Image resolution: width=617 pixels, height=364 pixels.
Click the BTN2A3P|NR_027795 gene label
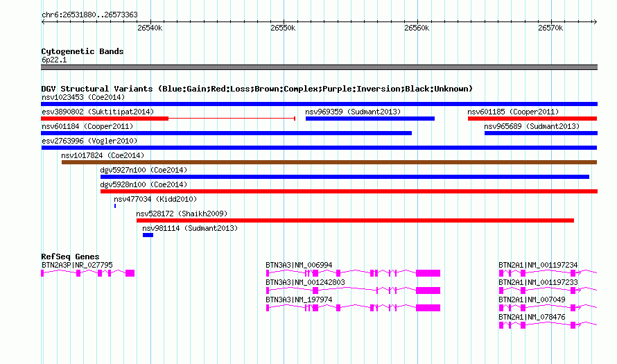(77, 266)
